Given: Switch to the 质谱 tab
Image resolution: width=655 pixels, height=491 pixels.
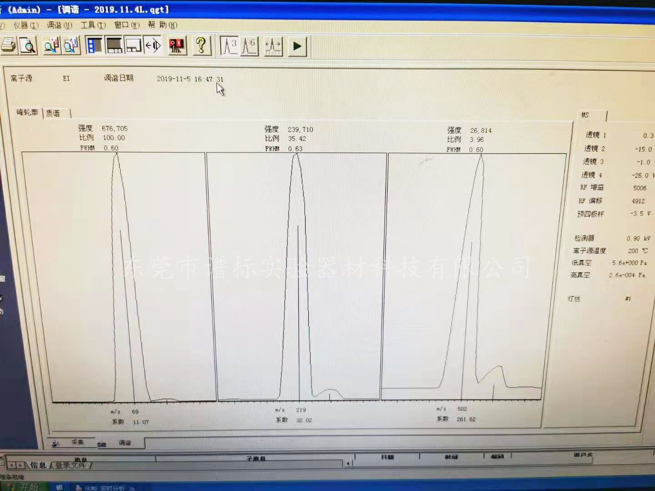Looking at the screenshot, I should coord(53,113).
